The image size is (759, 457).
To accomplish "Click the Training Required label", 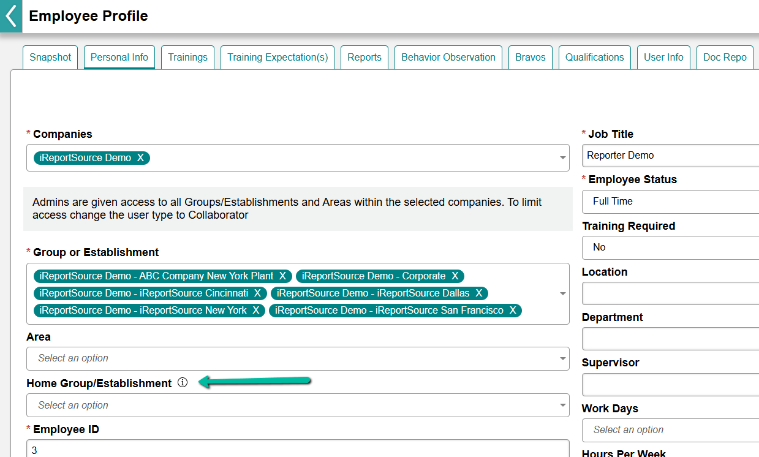I will coord(629,226).
